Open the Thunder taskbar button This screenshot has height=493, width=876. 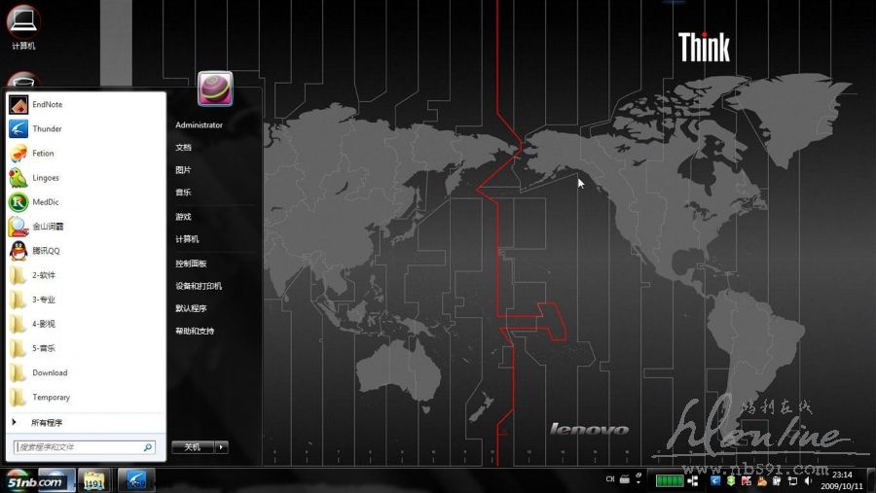[x=135, y=480]
